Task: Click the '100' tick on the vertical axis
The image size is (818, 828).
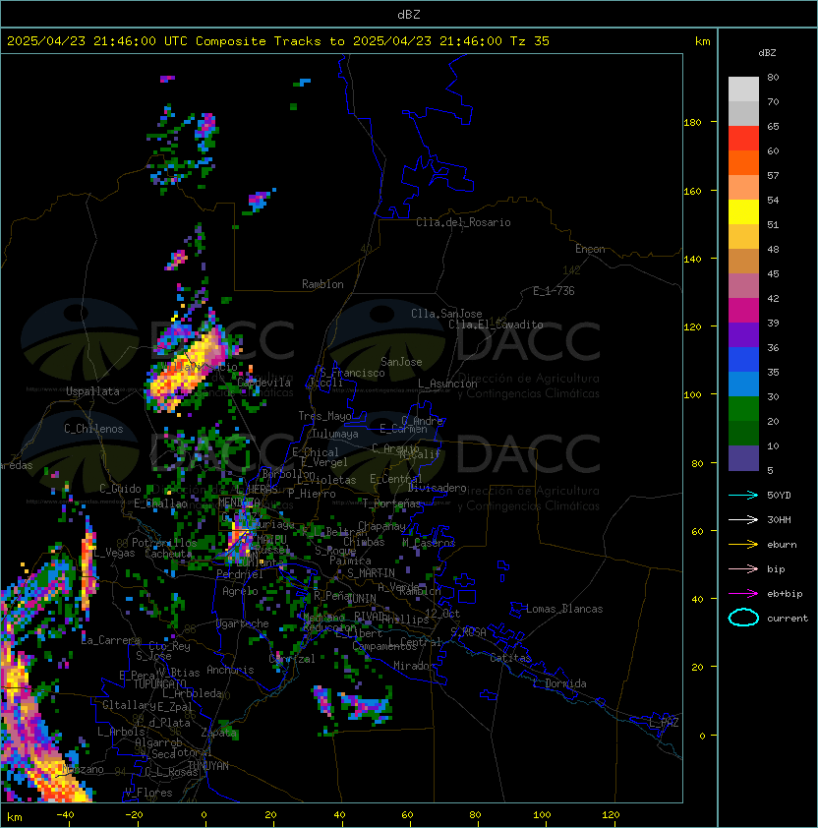Action: click(692, 395)
